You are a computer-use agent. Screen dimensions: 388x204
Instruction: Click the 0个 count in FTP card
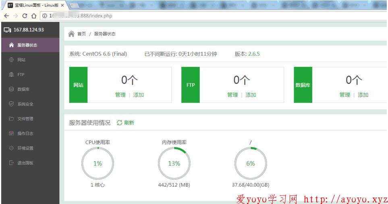[x=242, y=80]
